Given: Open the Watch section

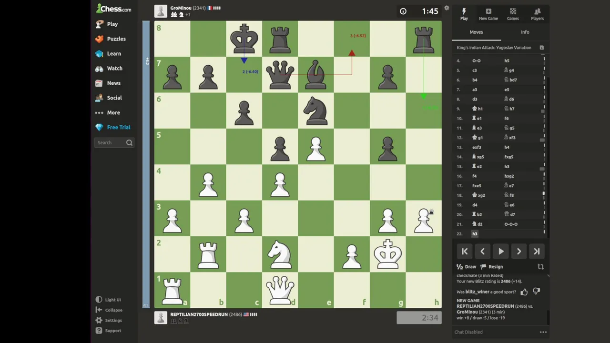Looking at the screenshot, I should [109, 68].
